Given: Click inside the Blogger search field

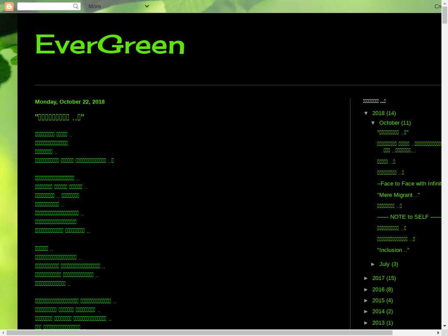Looking at the screenshot, I should [x=45, y=6].
